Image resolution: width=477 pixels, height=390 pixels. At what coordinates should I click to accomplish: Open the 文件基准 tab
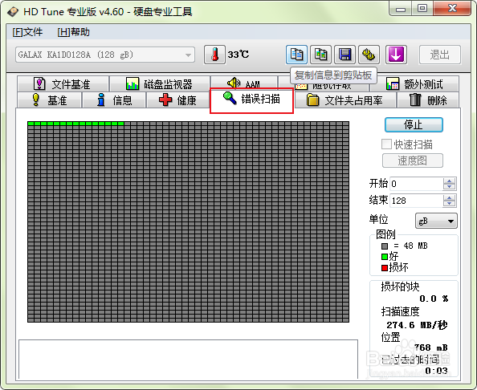(63, 84)
